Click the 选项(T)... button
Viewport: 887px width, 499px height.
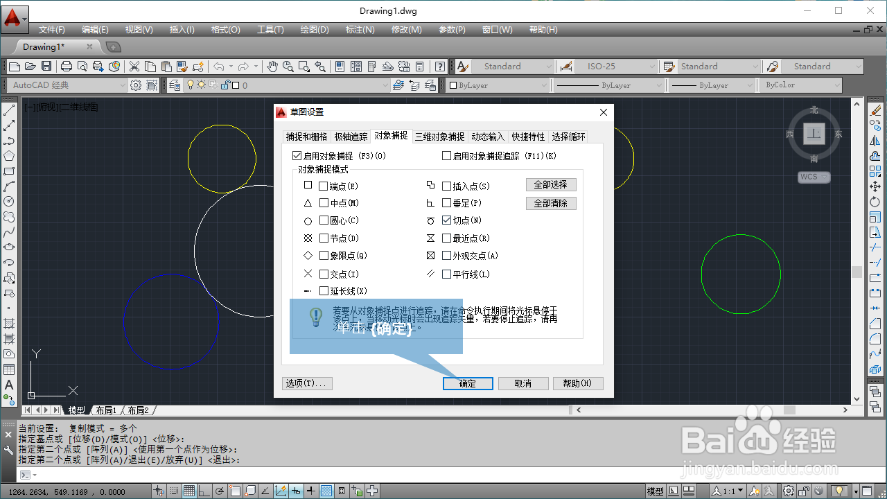tap(308, 383)
